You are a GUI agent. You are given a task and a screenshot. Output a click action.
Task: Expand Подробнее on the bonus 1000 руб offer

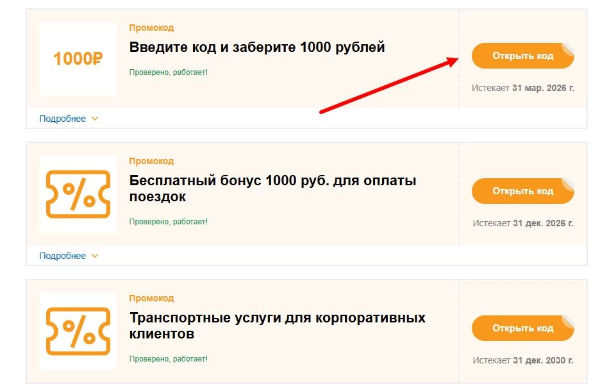coord(63,255)
